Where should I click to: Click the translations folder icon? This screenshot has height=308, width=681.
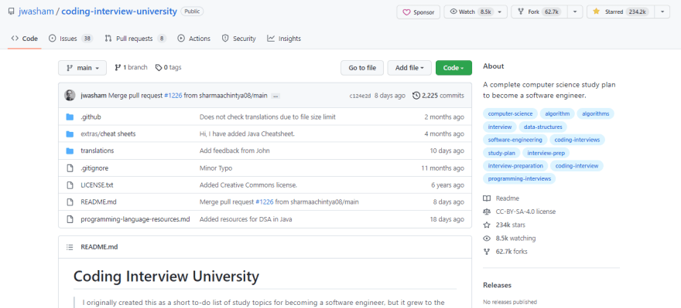(x=70, y=151)
